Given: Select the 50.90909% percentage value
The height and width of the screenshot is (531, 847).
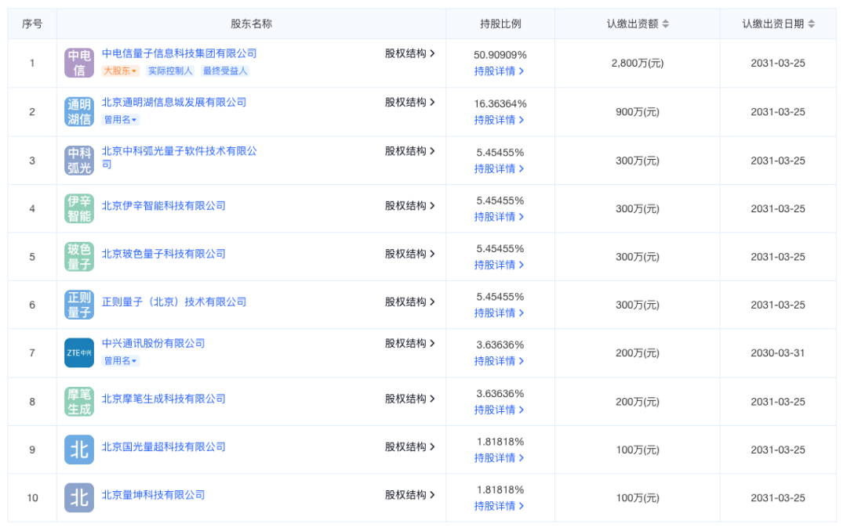Looking at the screenshot, I should pos(500,55).
